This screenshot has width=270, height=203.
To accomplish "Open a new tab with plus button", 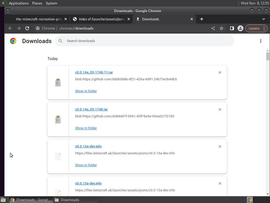I will point(202,19).
